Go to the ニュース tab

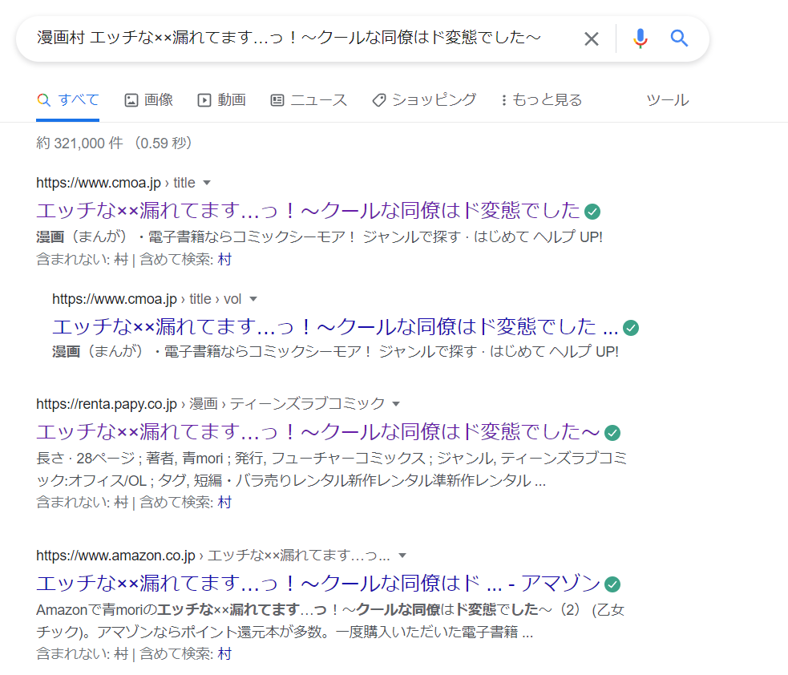coord(309,100)
